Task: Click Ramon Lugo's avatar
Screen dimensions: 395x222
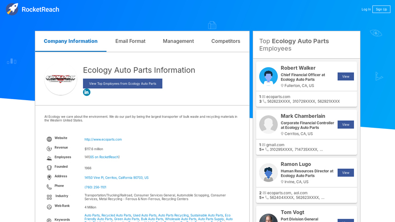Action: click(268, 173)
